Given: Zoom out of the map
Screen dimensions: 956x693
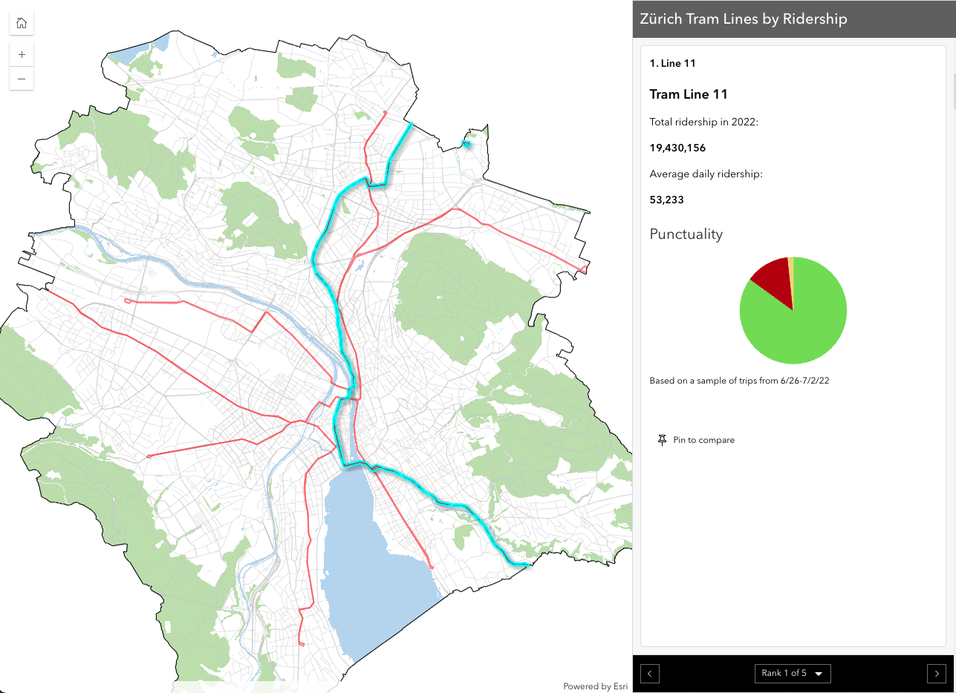Looking at the screenshot, I should coord(22,79).
